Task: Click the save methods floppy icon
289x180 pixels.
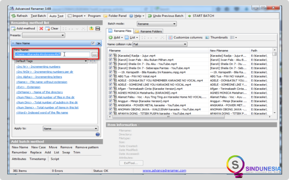Action: 98,28
